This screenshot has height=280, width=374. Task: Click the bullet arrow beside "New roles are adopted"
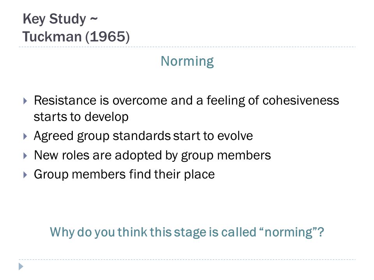[x=25, y=156]
